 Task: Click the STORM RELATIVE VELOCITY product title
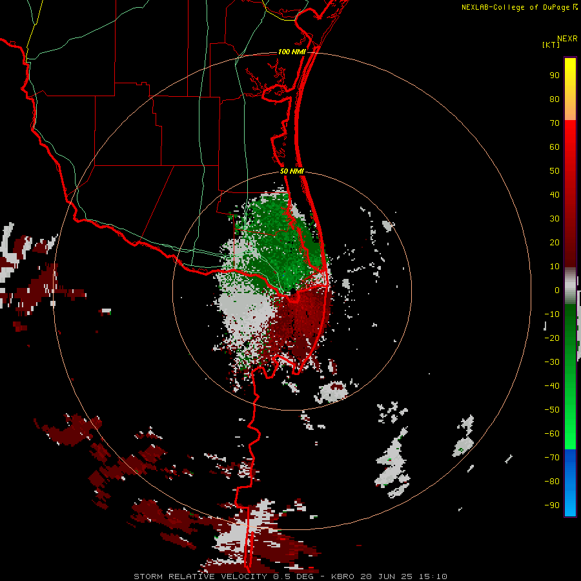[x=200, y=576]
